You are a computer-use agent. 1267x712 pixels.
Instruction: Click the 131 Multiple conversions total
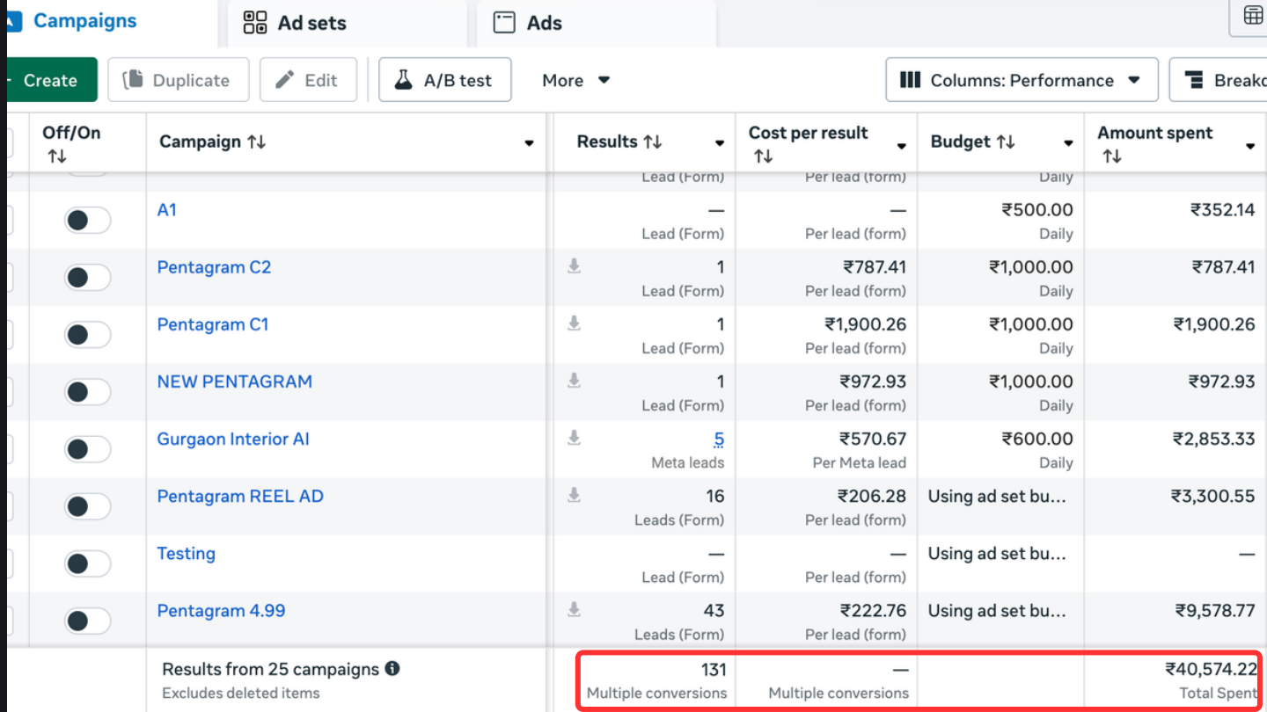[x=714, y=670]
